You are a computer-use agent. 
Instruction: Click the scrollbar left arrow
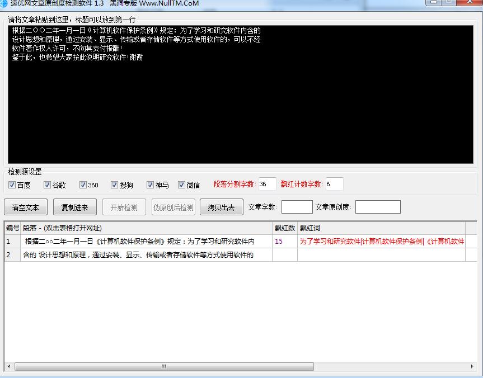[x=9, y=366]
